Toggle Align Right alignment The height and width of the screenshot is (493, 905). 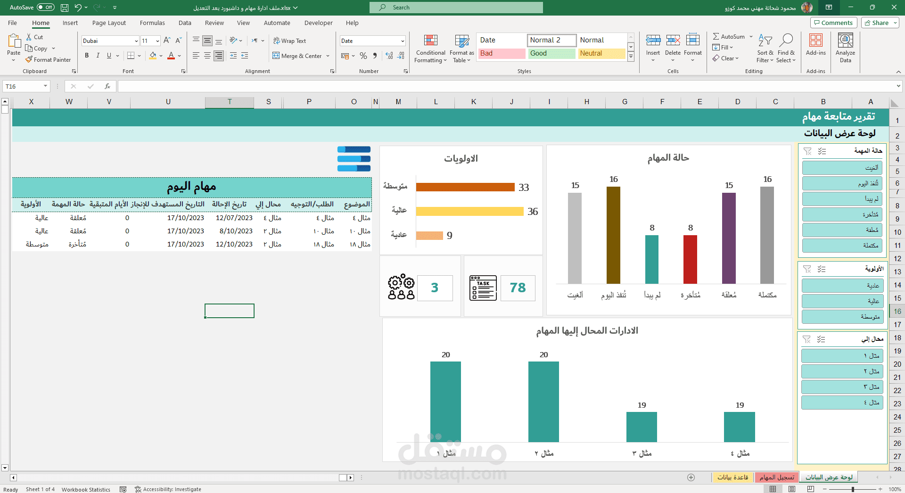coord(219,56)
